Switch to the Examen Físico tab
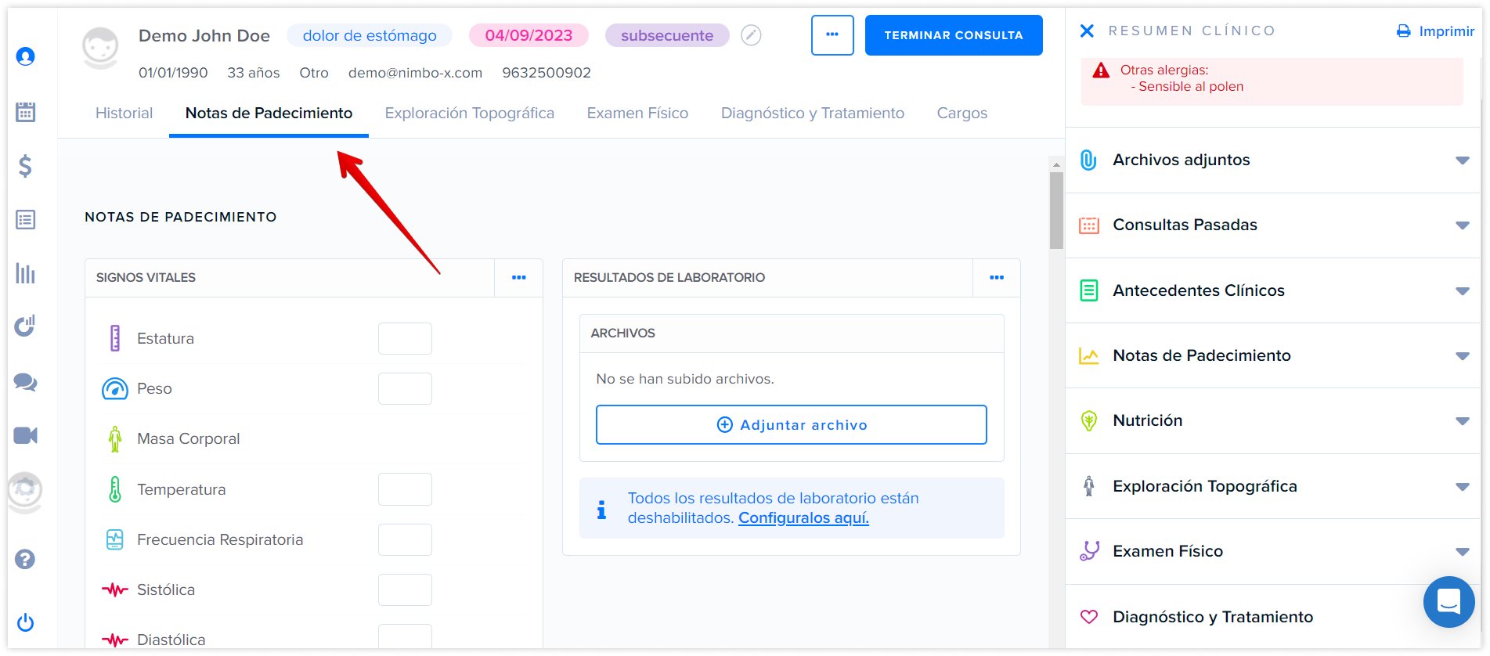This screenshot has width=1490, height=656. coord(637,114)
